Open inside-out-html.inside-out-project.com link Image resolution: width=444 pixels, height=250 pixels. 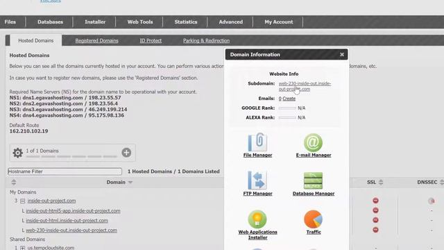67,220
